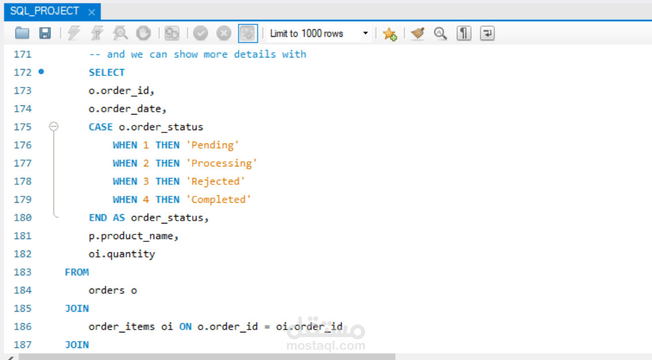
Task: Click the 'Rejected' string literal
Action: (215, 181)
